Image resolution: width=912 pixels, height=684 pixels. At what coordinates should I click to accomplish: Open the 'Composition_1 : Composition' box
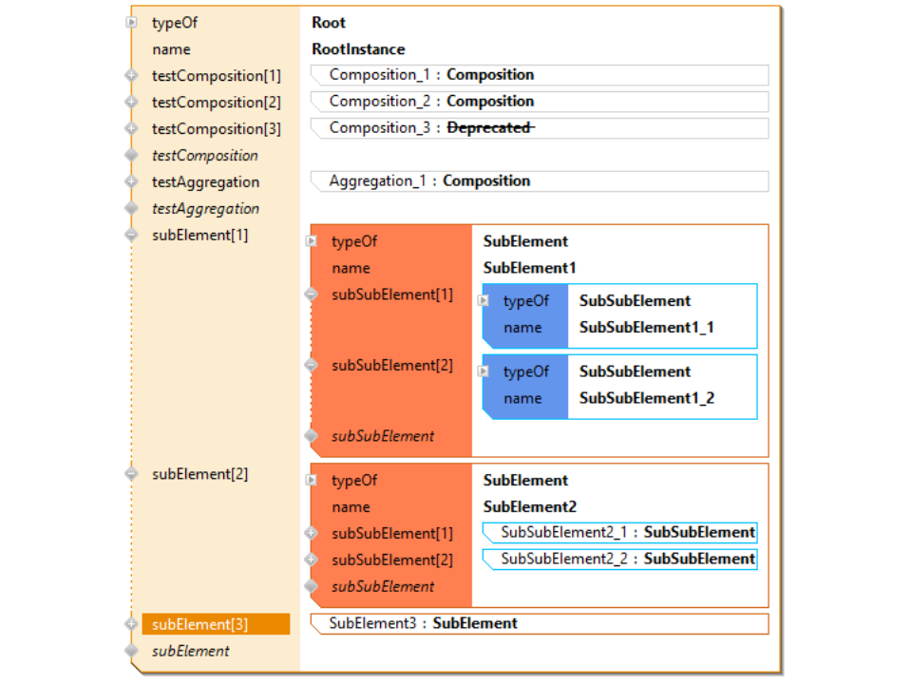[540, 75]
